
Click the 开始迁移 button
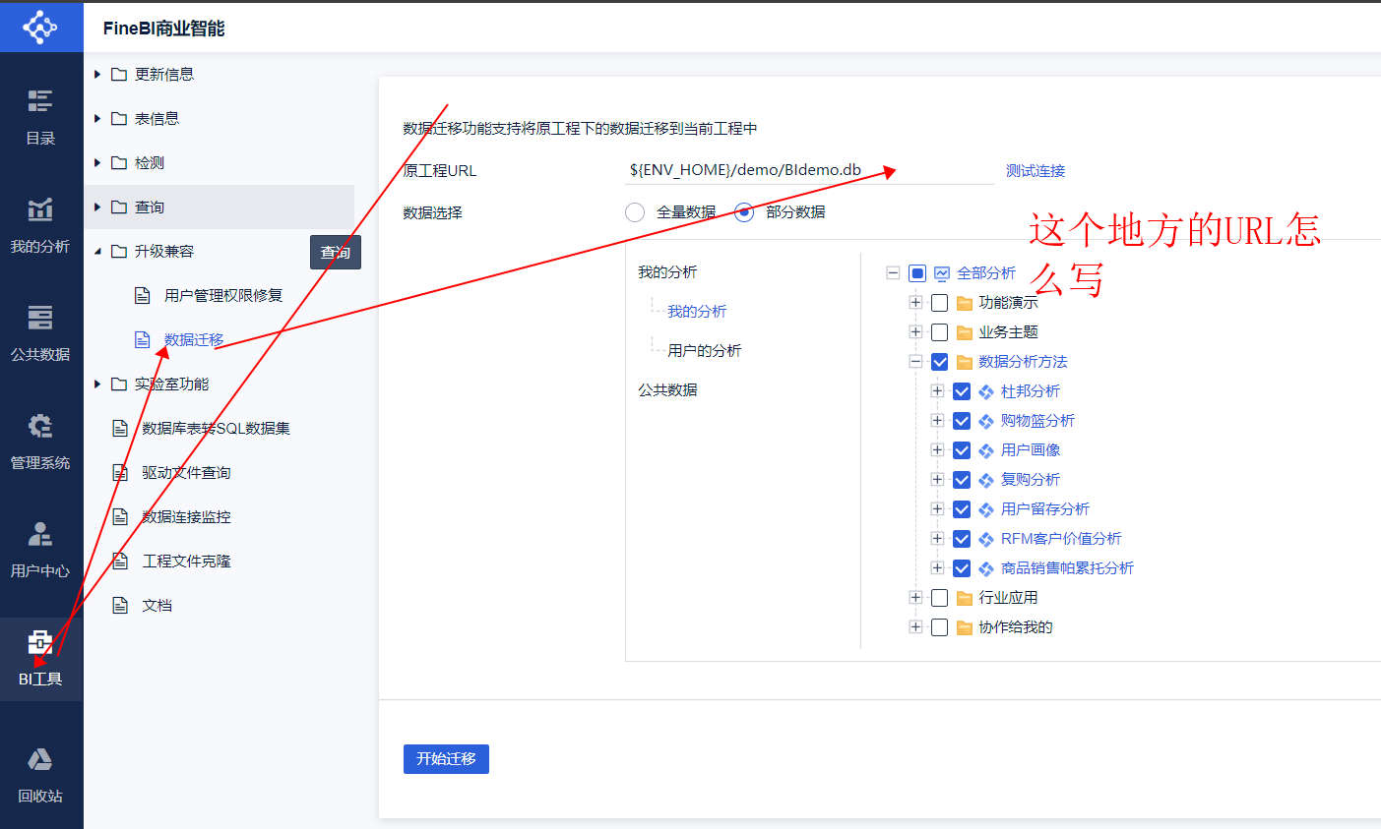(x=446, y=759)
